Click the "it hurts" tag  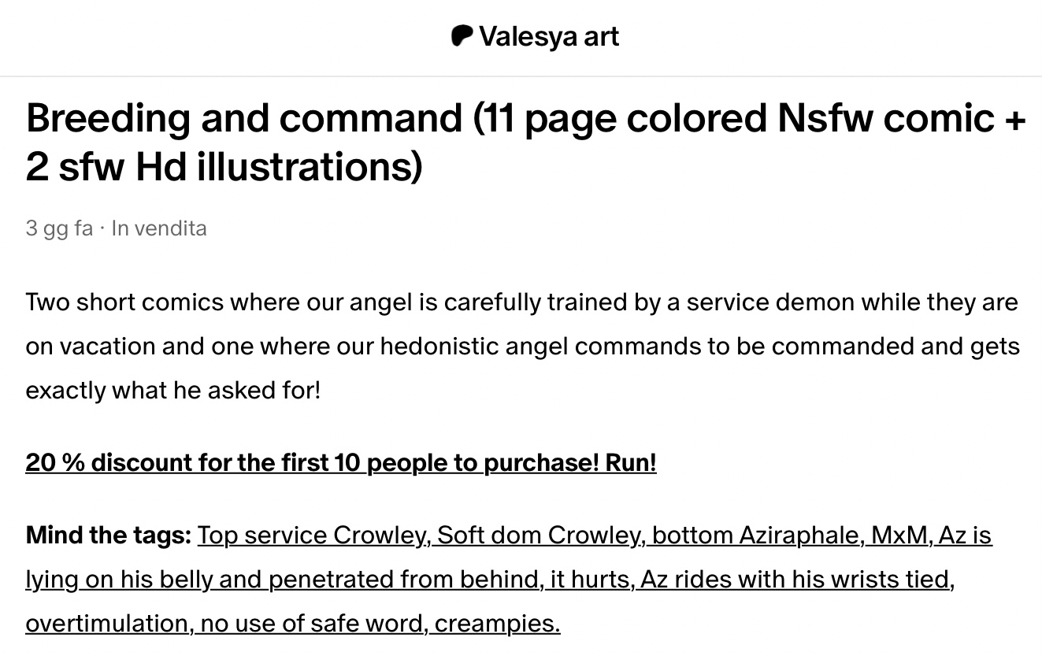coord(590,580)
